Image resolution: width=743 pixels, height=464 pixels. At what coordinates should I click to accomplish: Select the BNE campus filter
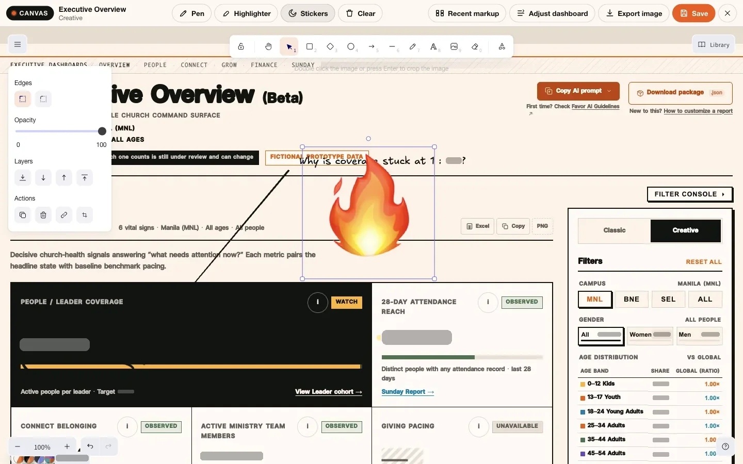click(632, 299)
